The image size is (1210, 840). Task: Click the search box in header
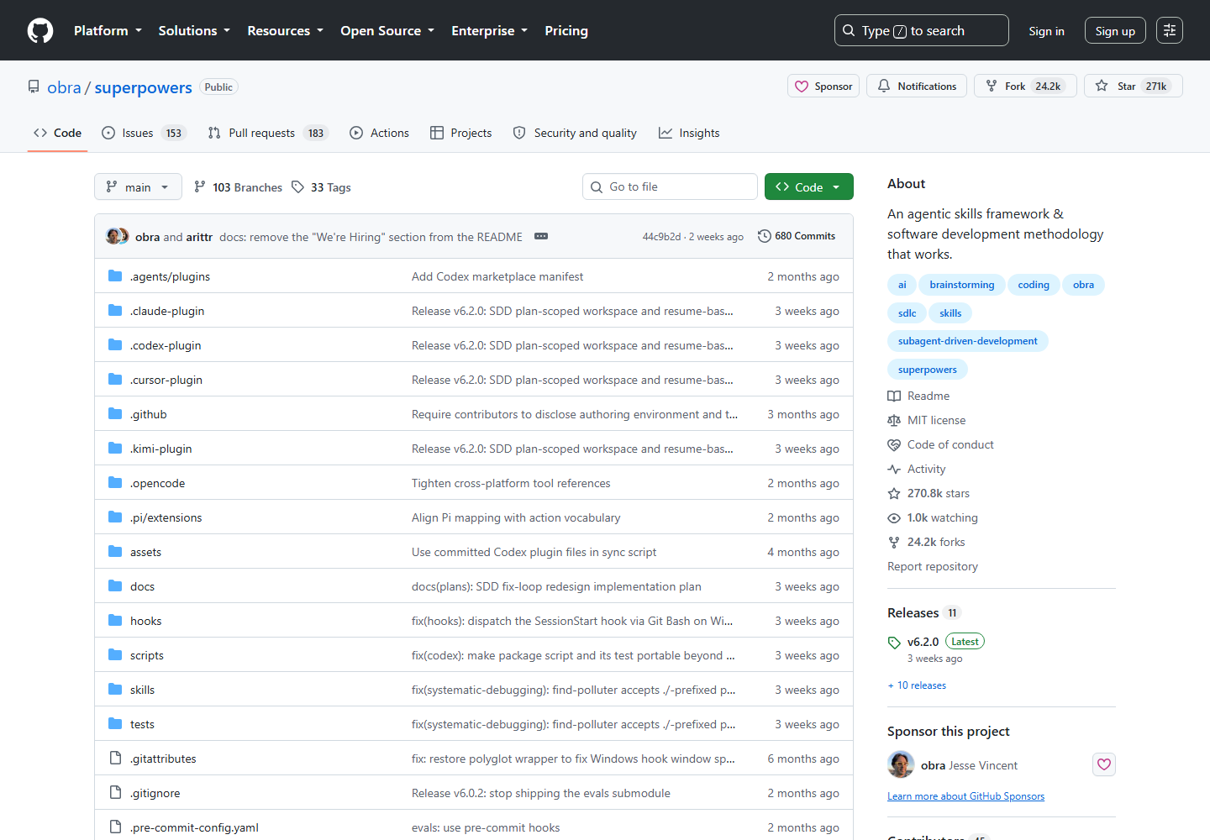[921, 30]
